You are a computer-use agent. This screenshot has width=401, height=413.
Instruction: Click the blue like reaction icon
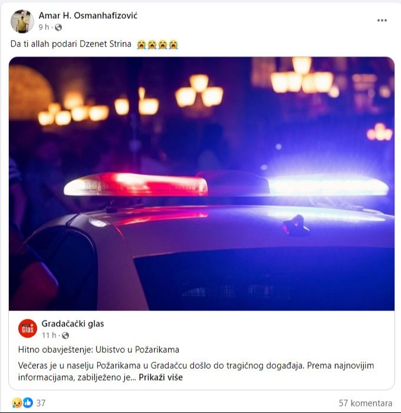pyautogui.click(x=28, y=403)
